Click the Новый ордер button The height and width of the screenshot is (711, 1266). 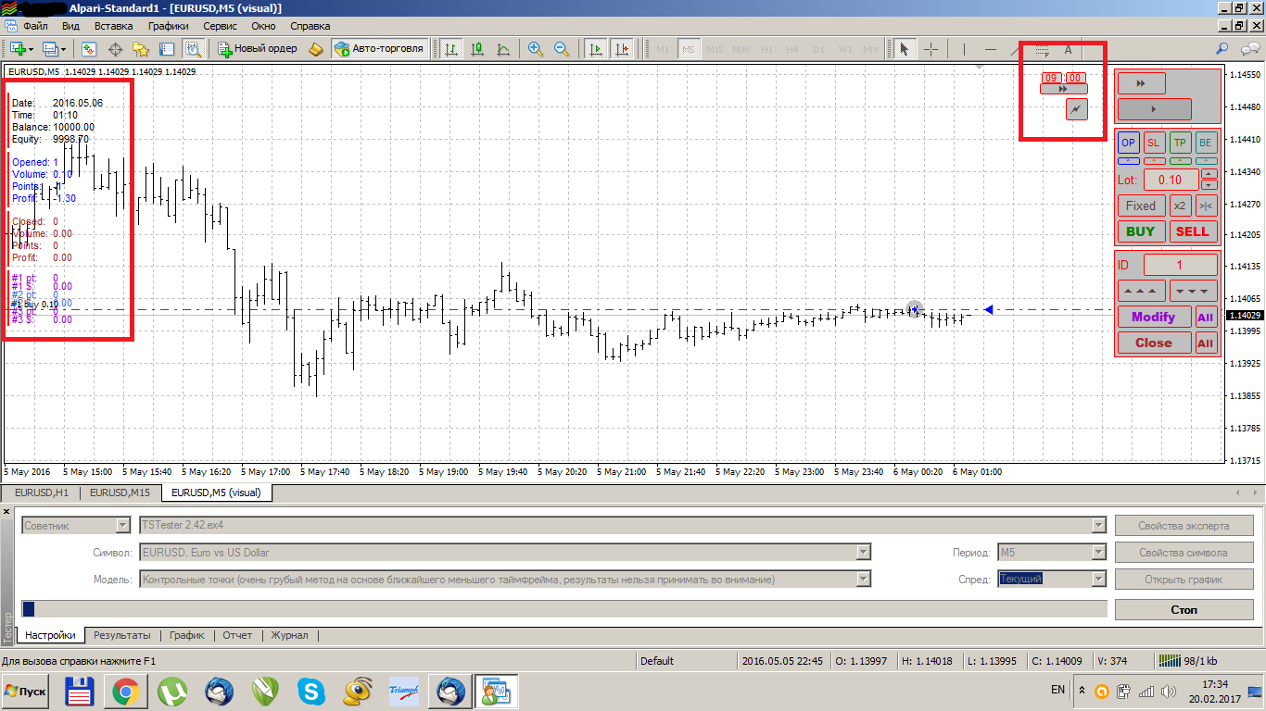258,48
